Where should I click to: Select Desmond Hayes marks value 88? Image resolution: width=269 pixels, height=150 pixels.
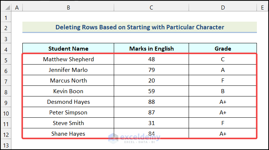point(151,102)
